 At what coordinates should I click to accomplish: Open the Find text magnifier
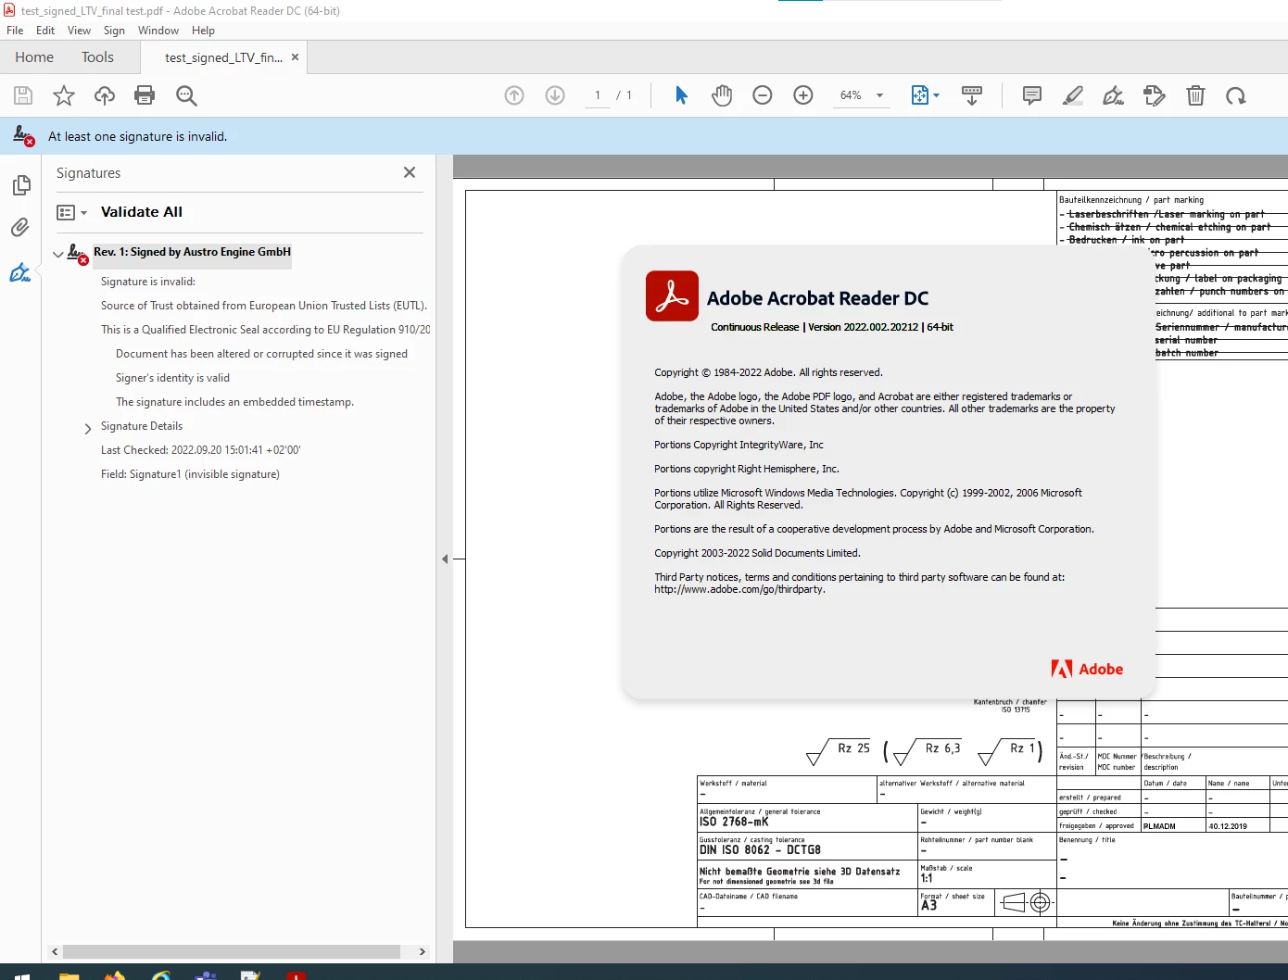click(186, 95)
